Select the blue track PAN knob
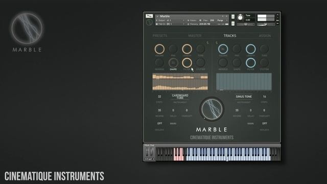This screenshot has height=184, width=327. point(237,49)
